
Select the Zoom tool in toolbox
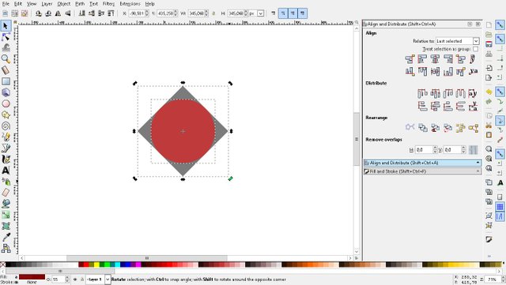coord(6,59)
